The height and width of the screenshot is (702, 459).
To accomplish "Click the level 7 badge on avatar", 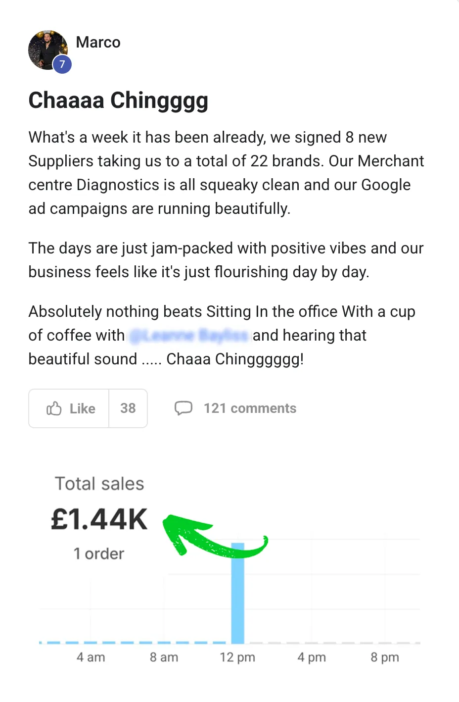I will [x=62, y=64].
